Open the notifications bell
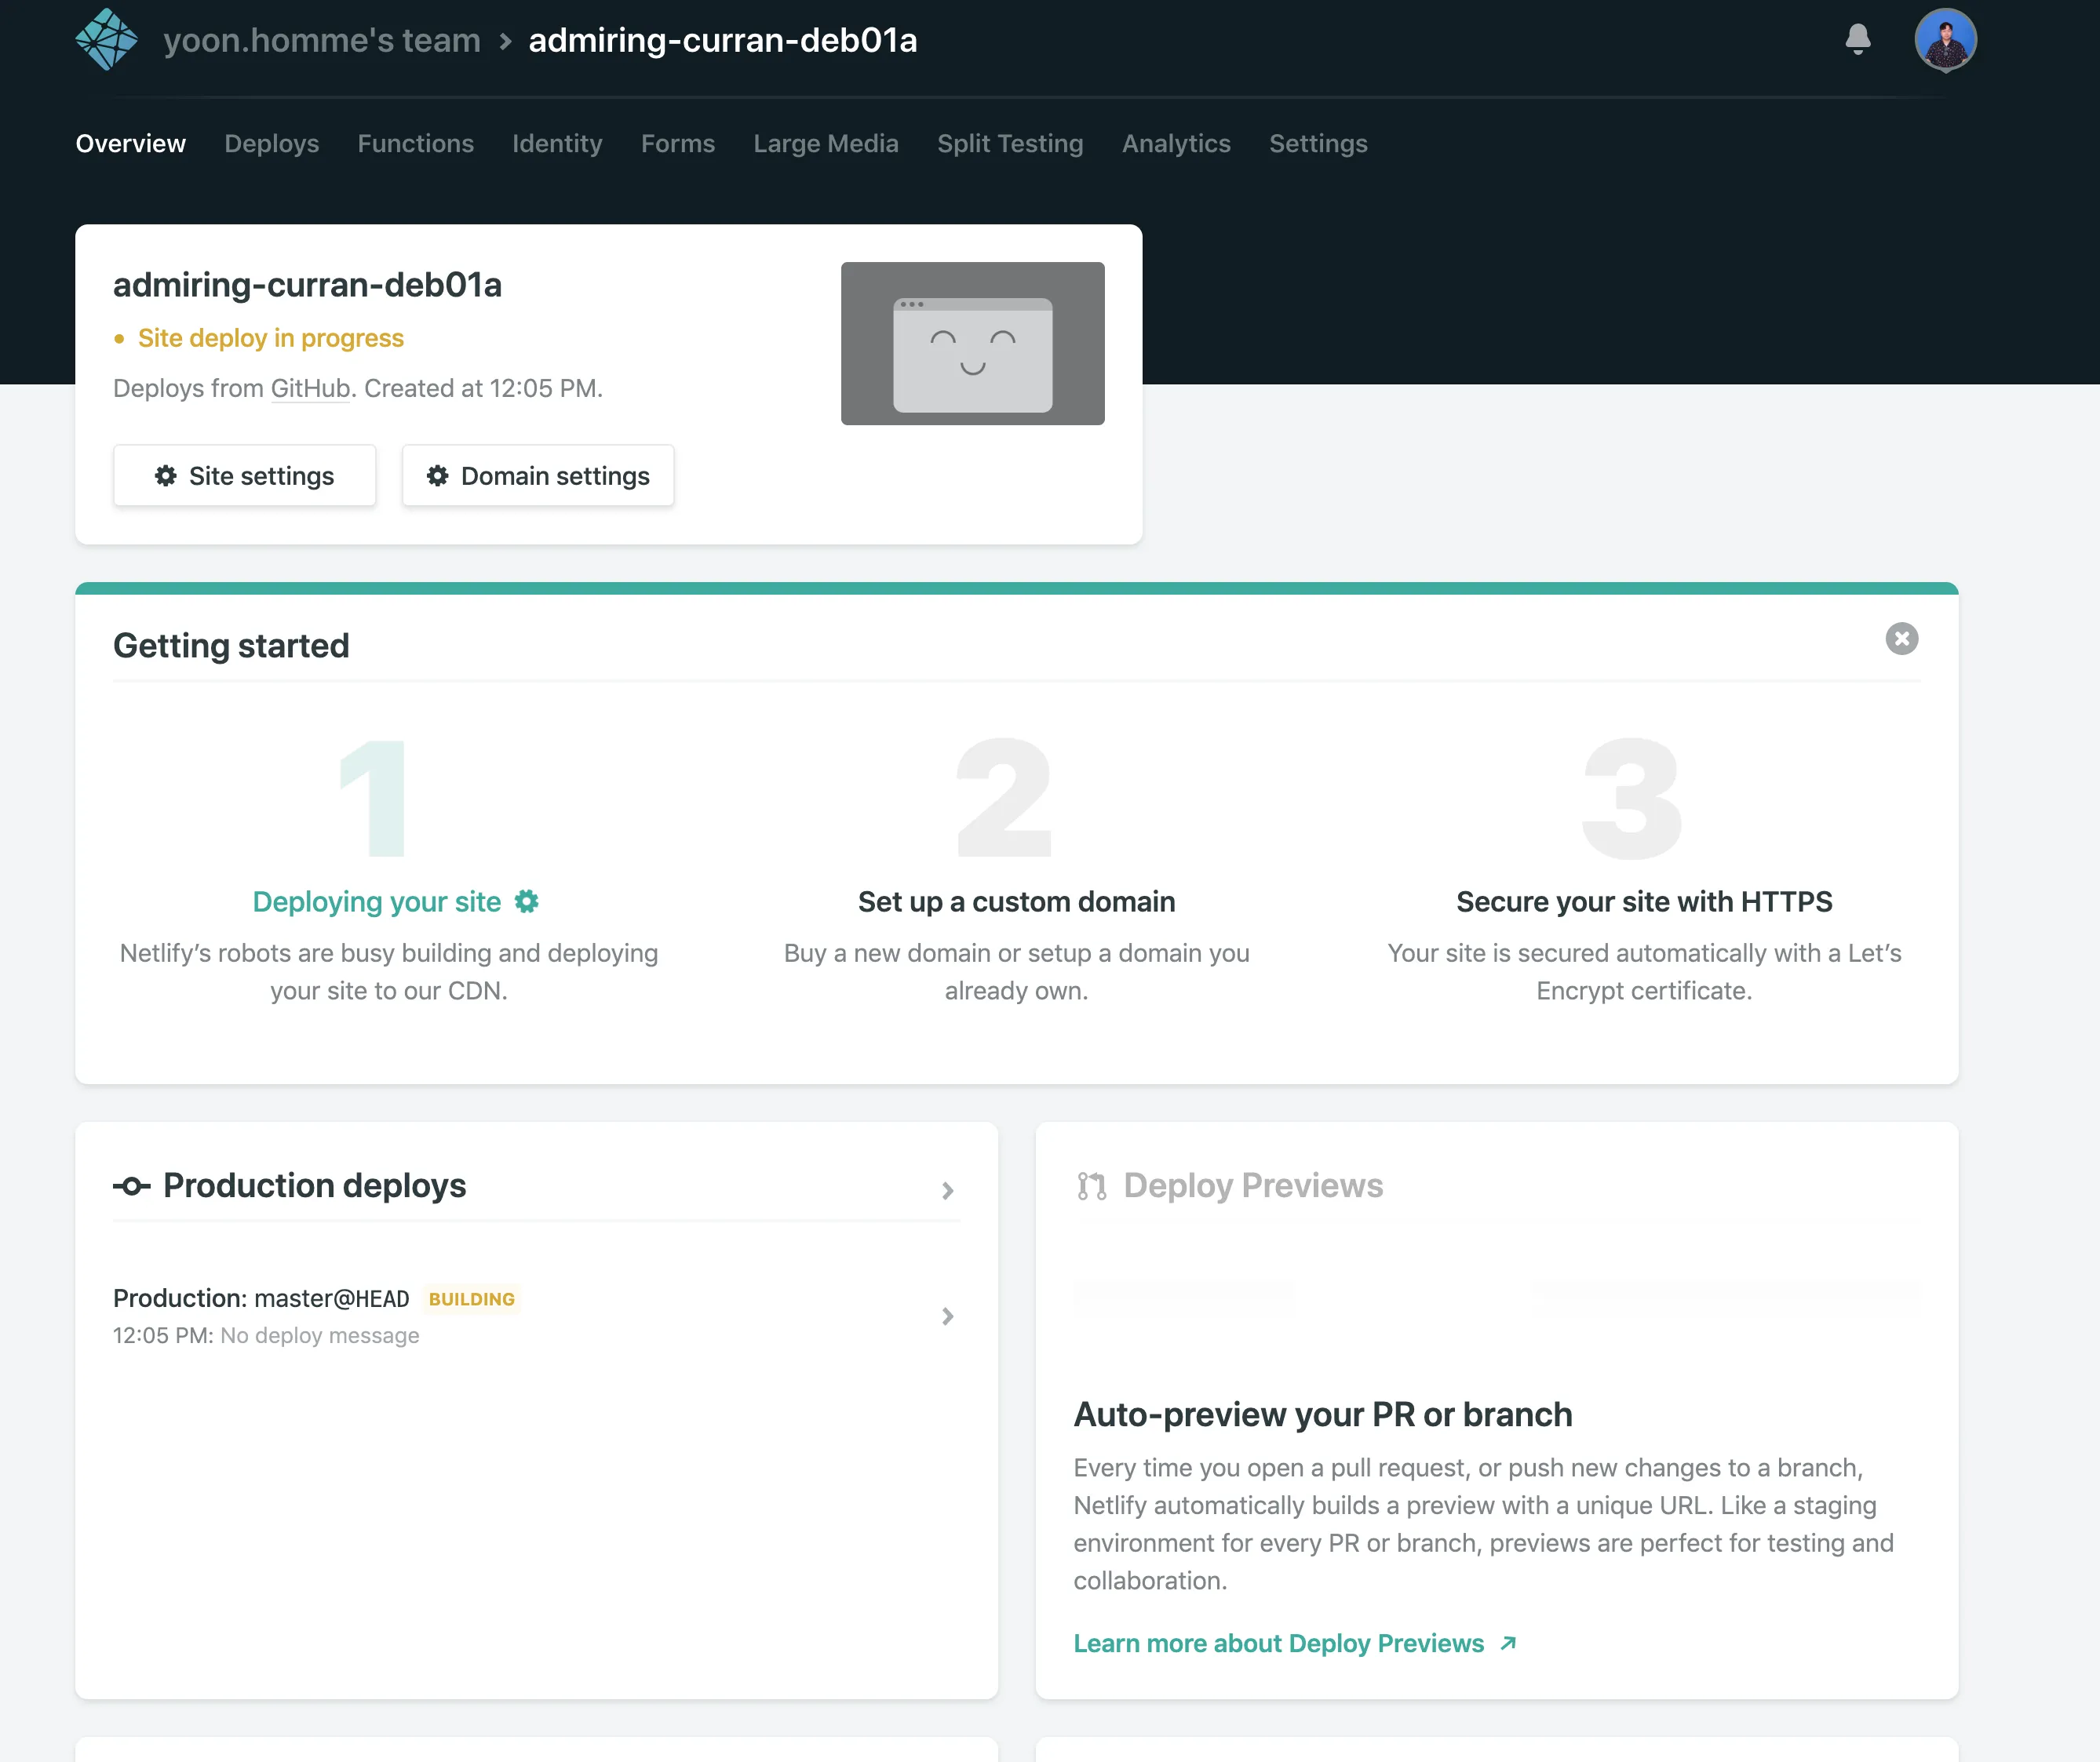 pyautogui.click(x=1857, y=39)
